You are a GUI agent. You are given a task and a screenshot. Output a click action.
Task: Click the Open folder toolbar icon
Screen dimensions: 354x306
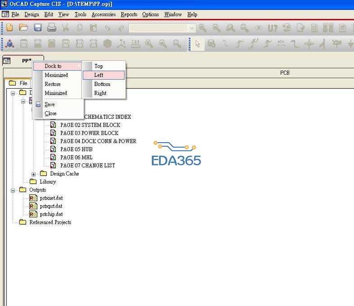coord(23,27)
